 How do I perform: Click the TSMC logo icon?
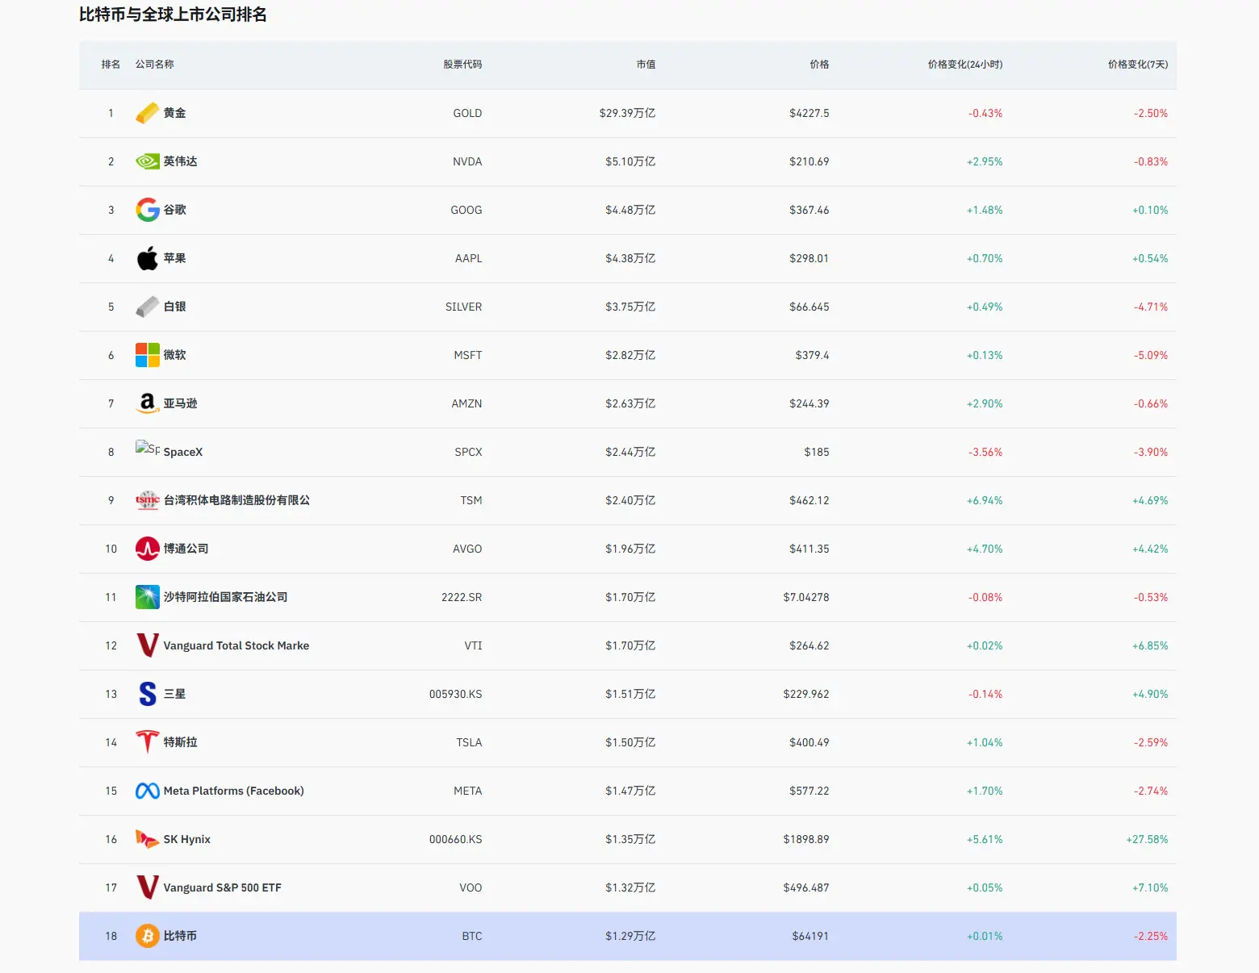pos(148,500)
